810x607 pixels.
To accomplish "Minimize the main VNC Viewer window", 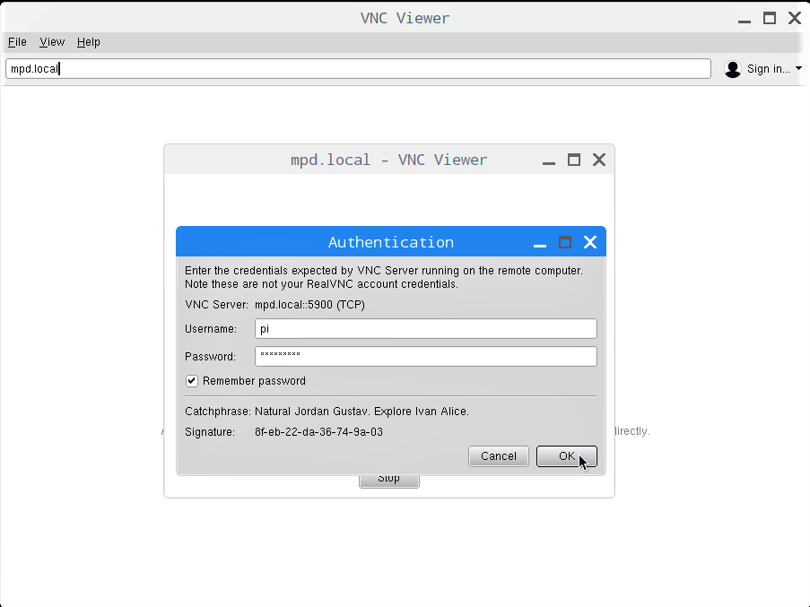I will click(745, 22).
